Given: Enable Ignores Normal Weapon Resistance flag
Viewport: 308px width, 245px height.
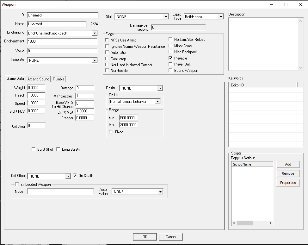Looking at the screenshot, I should (x=107, y=47).
